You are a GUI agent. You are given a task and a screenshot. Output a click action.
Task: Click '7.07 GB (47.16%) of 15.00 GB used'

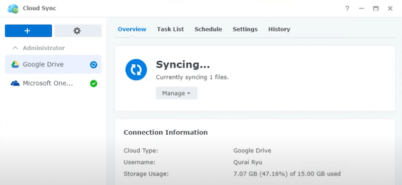point(287,174)
